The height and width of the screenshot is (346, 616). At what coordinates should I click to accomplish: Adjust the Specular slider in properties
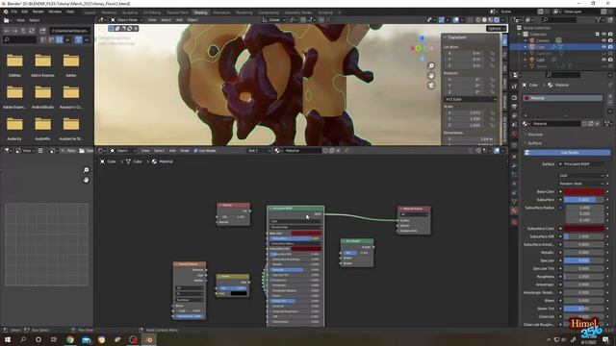pos(584,260)
